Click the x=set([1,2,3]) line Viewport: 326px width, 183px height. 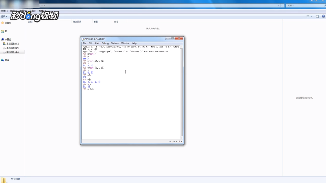tap(93, 61)
